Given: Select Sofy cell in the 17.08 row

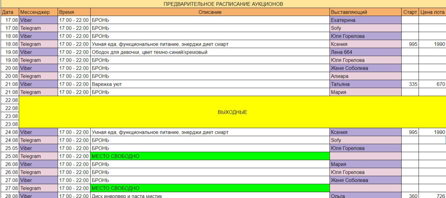Looking at the screenshot, I should (366, 28).
